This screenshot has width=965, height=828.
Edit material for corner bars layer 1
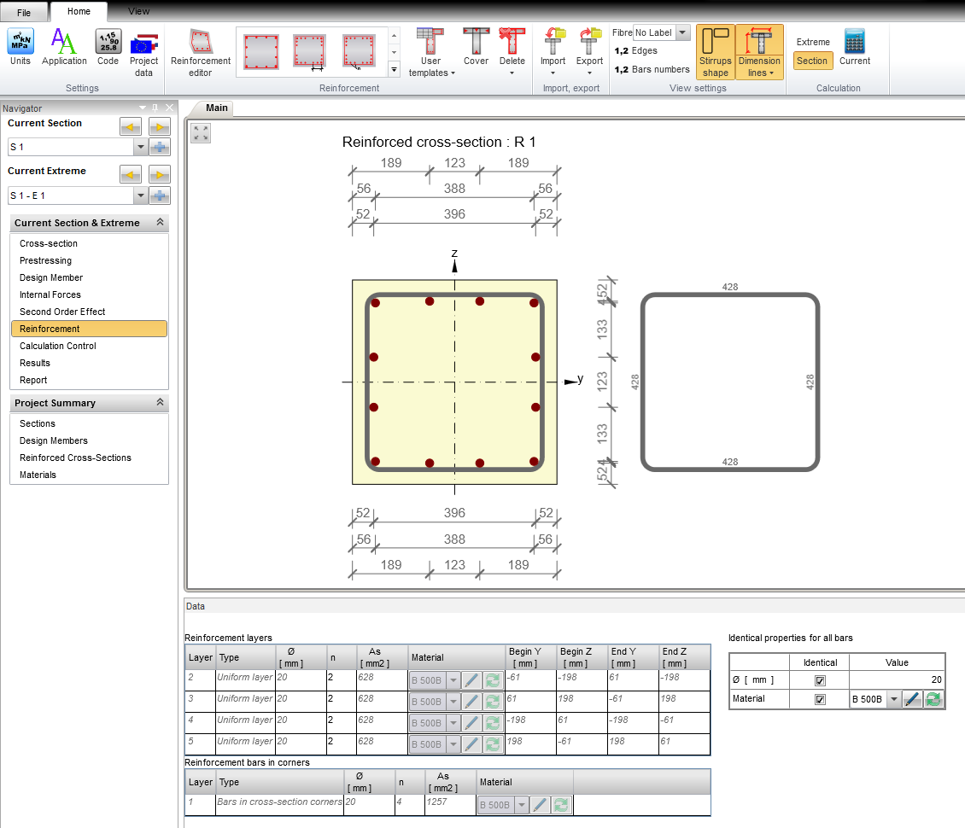[540, 805]
